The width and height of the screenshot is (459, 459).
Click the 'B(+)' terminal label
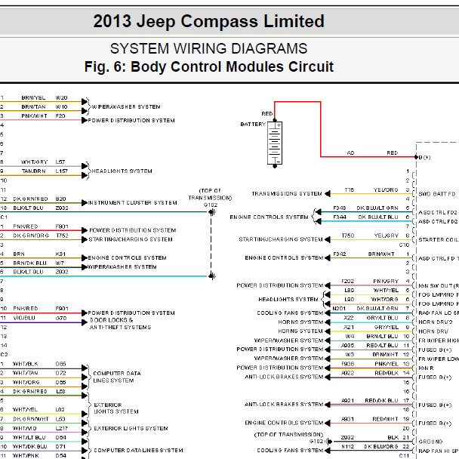tap(424, 158)
